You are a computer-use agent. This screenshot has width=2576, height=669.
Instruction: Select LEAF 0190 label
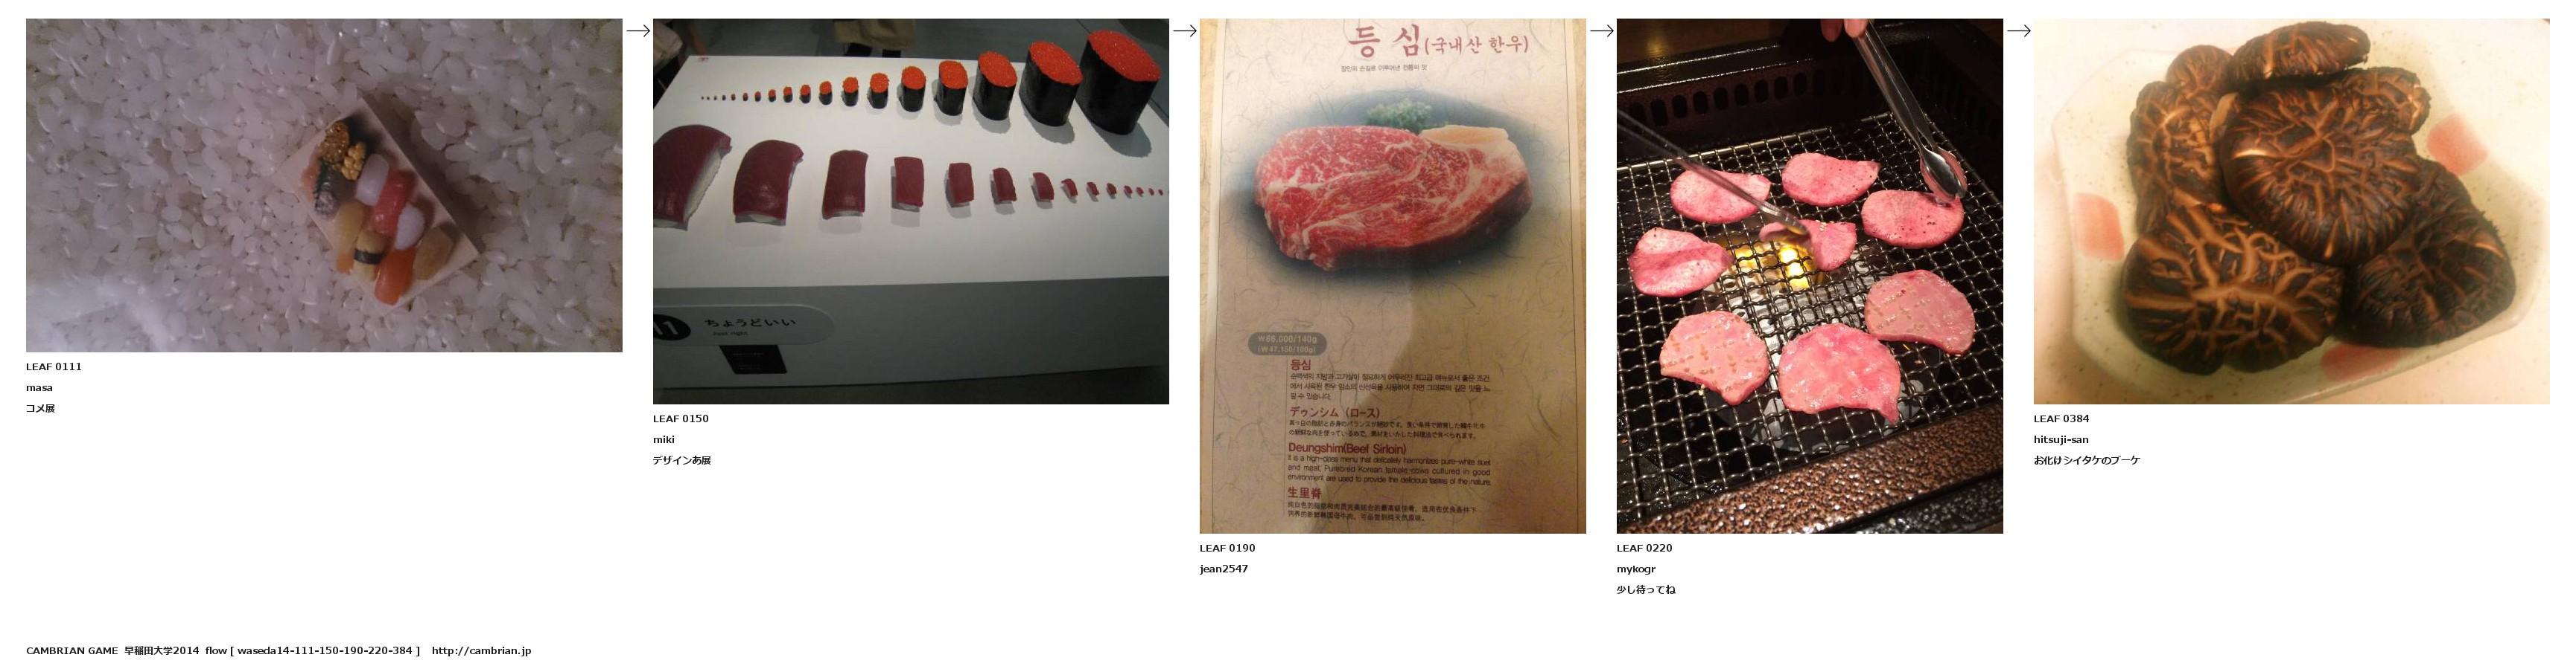[1227, 548]
